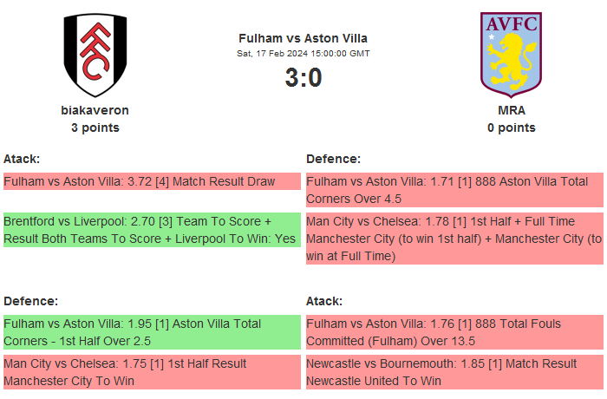Image resolution: width=607 pixels, height=399 pixels.
Task: Click the right "Defence:" heading in the top section
Action: click(333, 159)
